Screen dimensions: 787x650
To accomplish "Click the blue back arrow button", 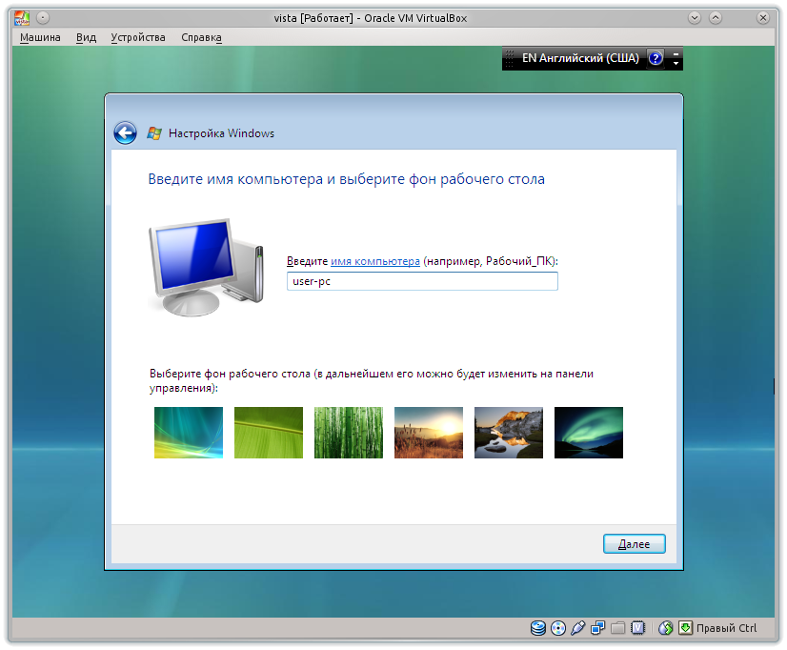I will point(125,133).
